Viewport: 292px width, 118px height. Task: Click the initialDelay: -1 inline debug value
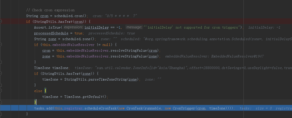(x=264, y=27)
